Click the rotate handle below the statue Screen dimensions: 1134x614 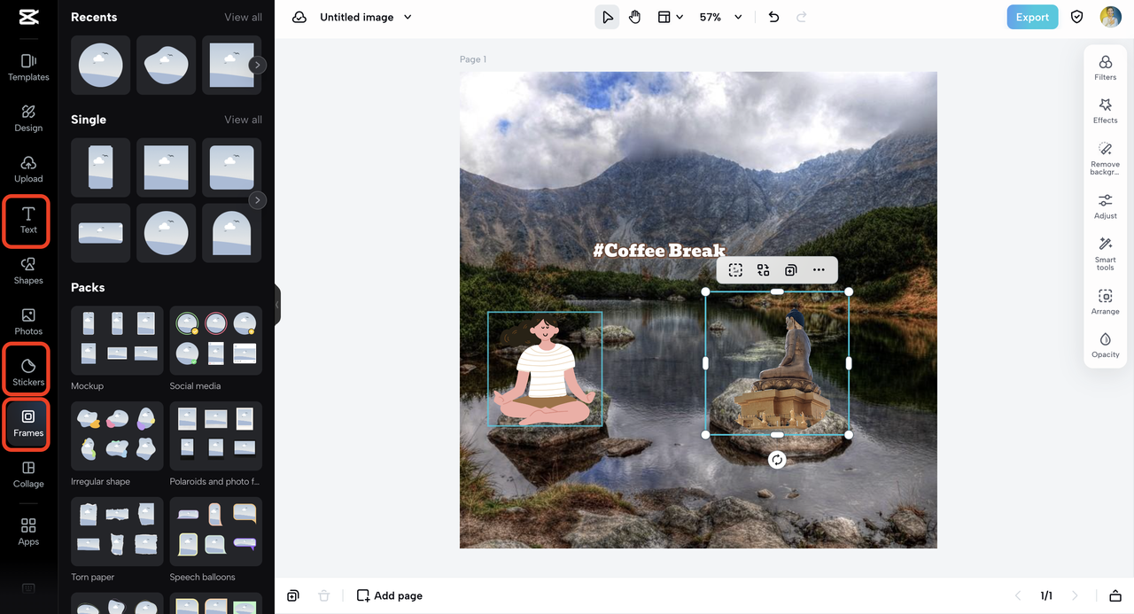pyautogui.click(x=777, y=459)
